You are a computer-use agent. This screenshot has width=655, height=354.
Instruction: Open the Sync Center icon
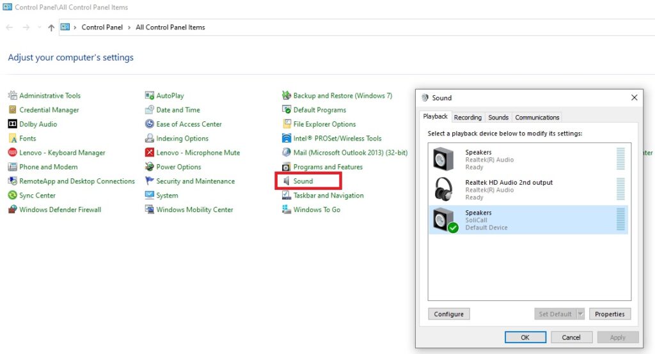pos(13,195)
